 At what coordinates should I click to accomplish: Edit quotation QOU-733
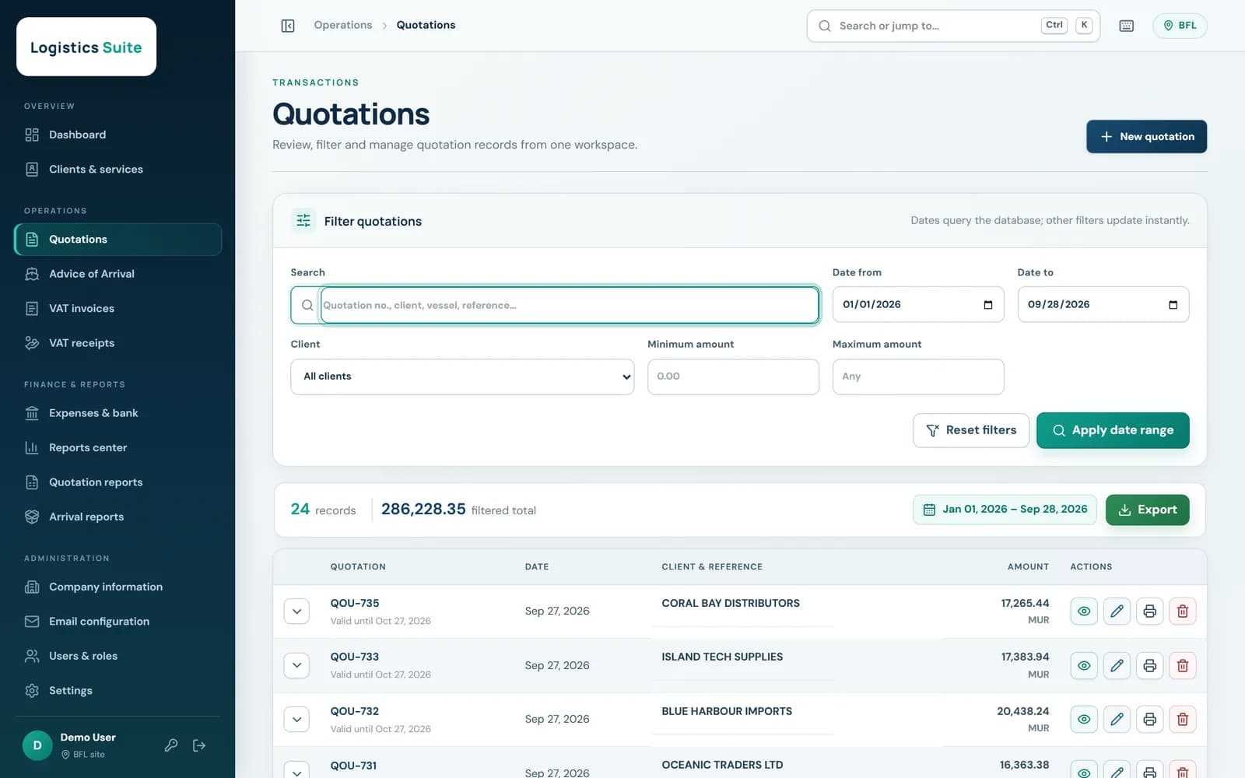point(1117,665)
